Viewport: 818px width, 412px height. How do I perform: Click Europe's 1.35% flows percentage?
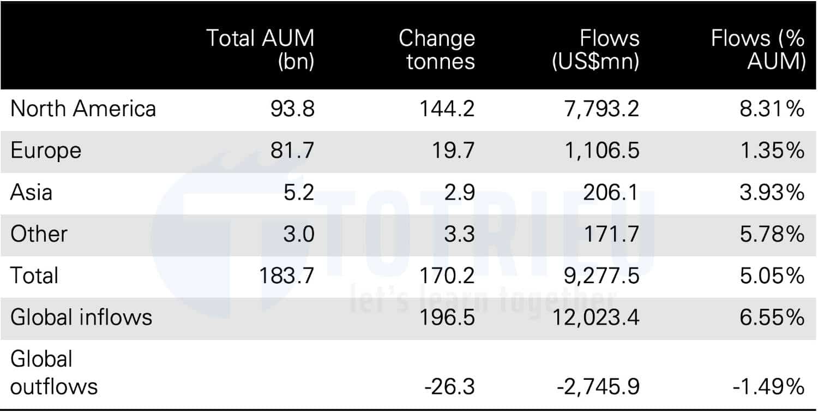point(773,150)
